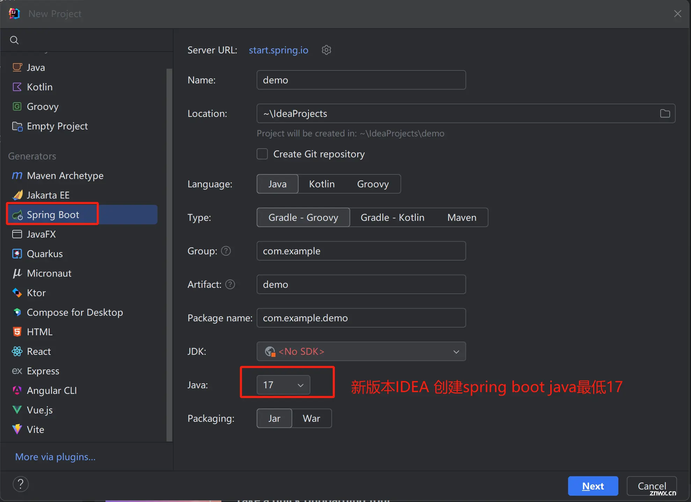Viewport: 691px width, 502px height.
Task: Choose the Quarkus generator icon
Action: [17, 254]
